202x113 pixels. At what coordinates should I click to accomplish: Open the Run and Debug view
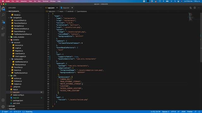pyautogui.click(x=3, y=28)
